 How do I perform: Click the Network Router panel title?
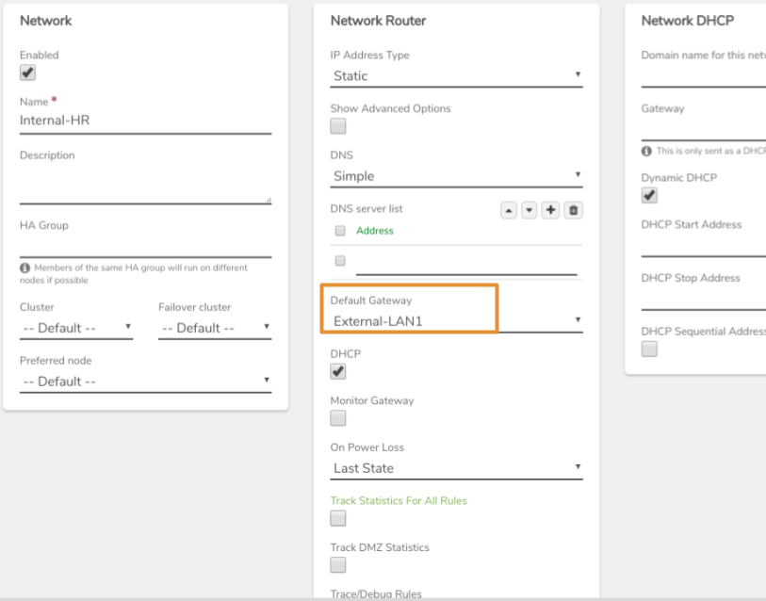pyautogui.click(x=378, y=21)
